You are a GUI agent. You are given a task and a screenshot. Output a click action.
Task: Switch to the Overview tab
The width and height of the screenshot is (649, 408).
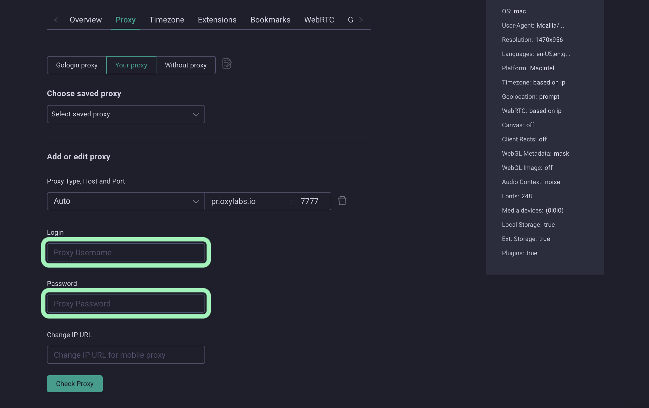click(86, 20)
